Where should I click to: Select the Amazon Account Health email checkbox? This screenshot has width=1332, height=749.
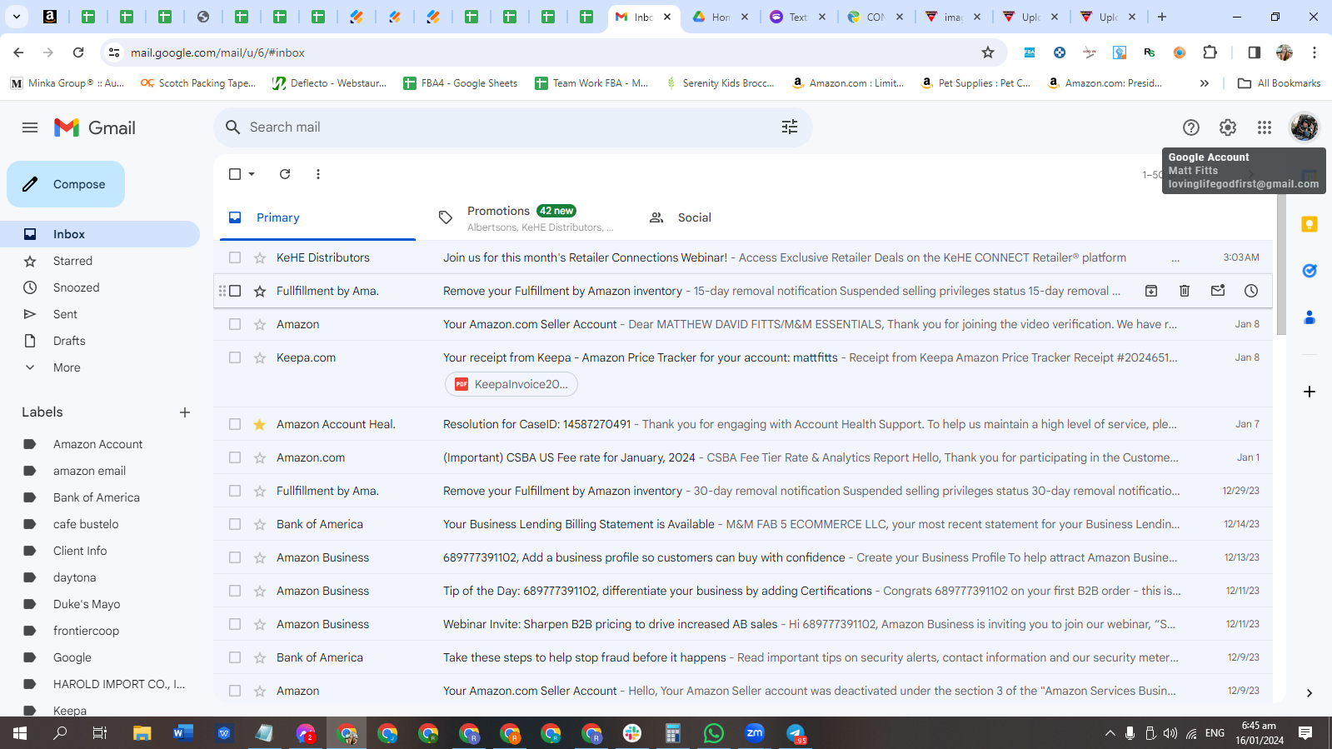235,424
